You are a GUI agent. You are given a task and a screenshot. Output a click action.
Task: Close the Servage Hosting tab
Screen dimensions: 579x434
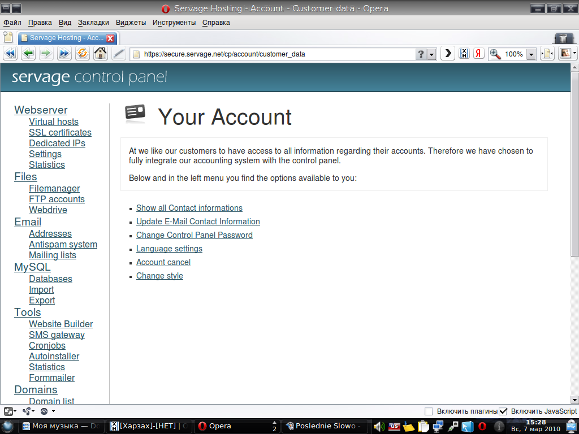tap(110, 38)
